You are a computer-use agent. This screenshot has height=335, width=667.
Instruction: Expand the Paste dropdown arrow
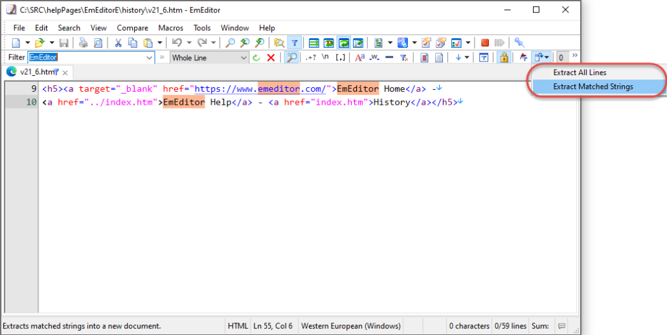[159, 43]
